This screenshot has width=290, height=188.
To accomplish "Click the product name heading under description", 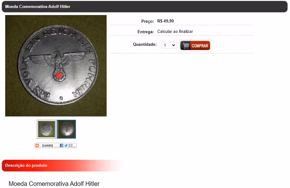I will tap(54, 184).
